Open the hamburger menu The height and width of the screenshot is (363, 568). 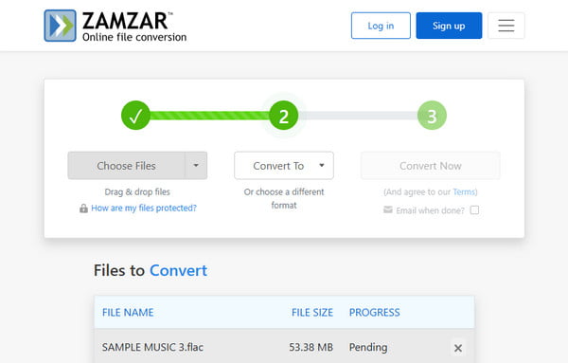[506, 26]
